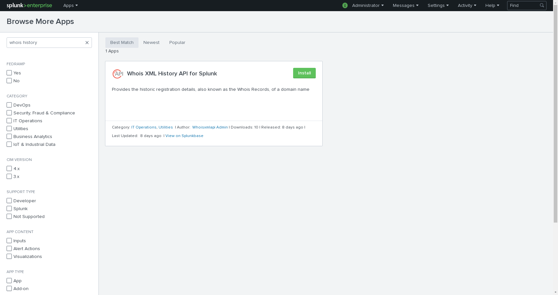
Task: Toggle the Inputs app content checkbox
Action: pyautogui.click(x=9, y=241)
